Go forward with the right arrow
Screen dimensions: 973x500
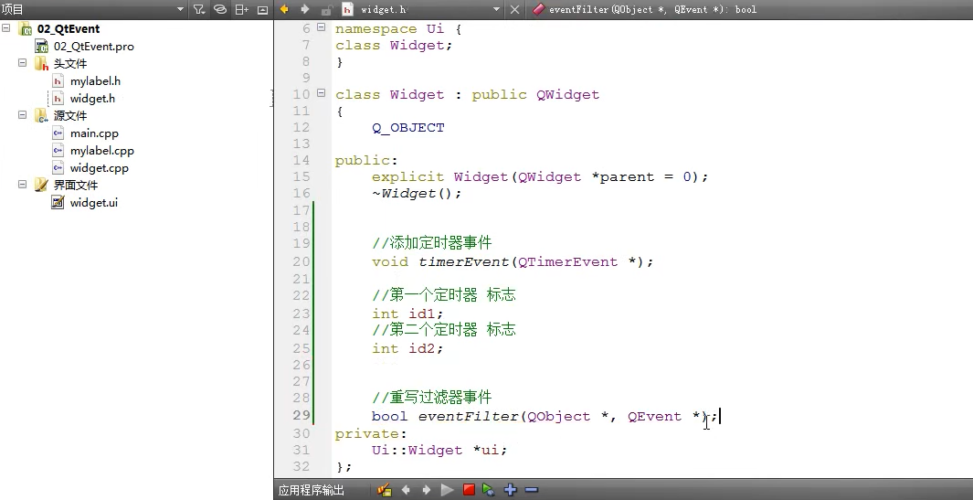click(304, 9)
